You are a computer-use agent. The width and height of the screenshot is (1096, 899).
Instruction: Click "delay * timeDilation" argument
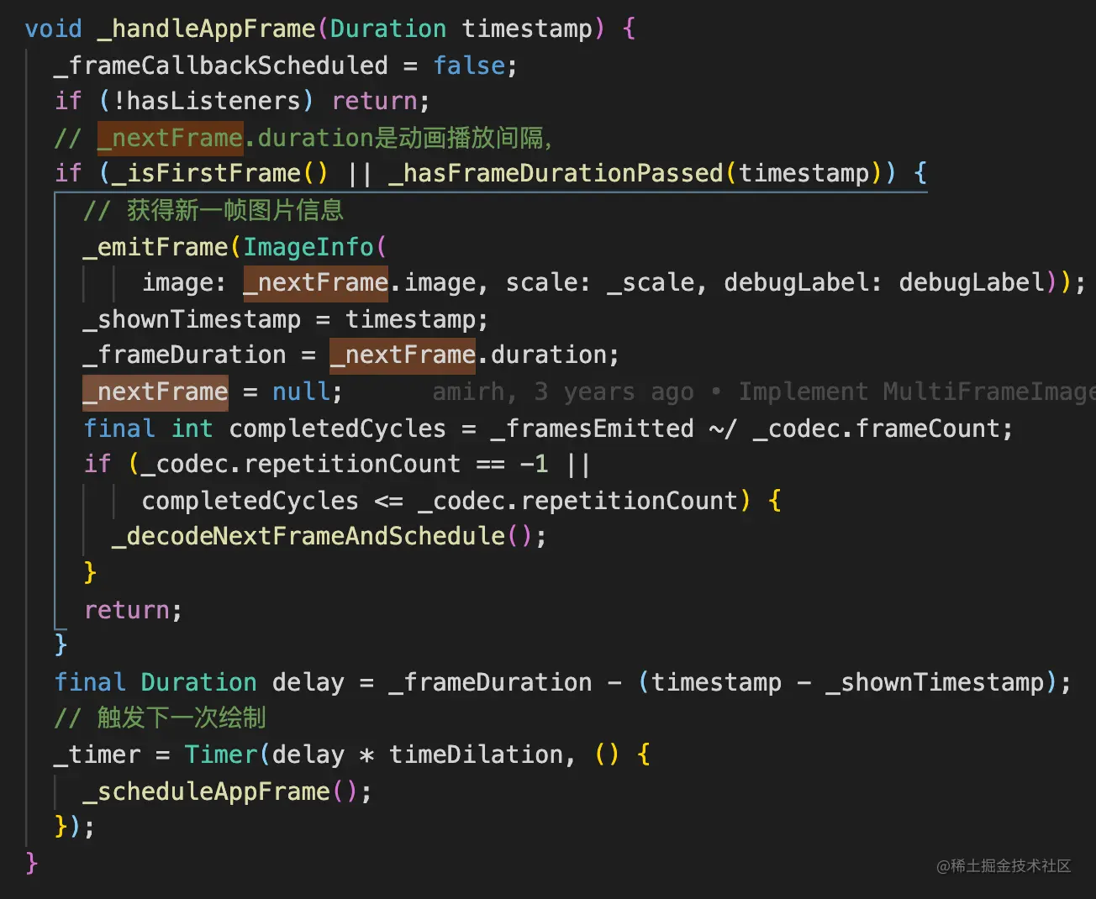418,755
